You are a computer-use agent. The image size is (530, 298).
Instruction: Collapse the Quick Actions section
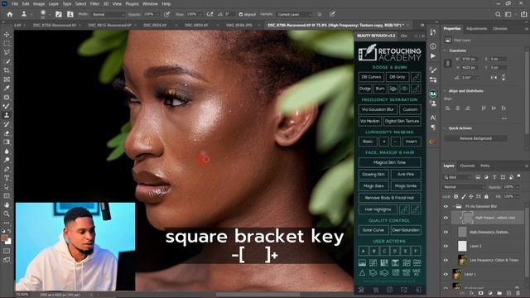pos(445,128)
